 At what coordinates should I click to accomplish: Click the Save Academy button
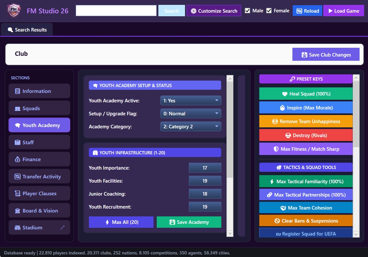(189, 222)
